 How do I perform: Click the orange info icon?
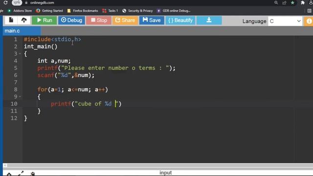pos(309,21)
